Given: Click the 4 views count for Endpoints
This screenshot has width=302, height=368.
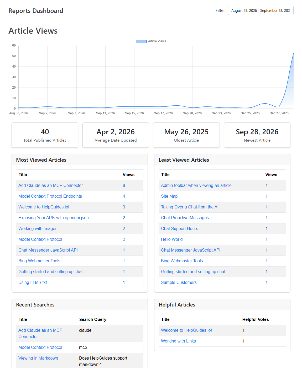Looking at the screenshot, I should click(124, 196).
